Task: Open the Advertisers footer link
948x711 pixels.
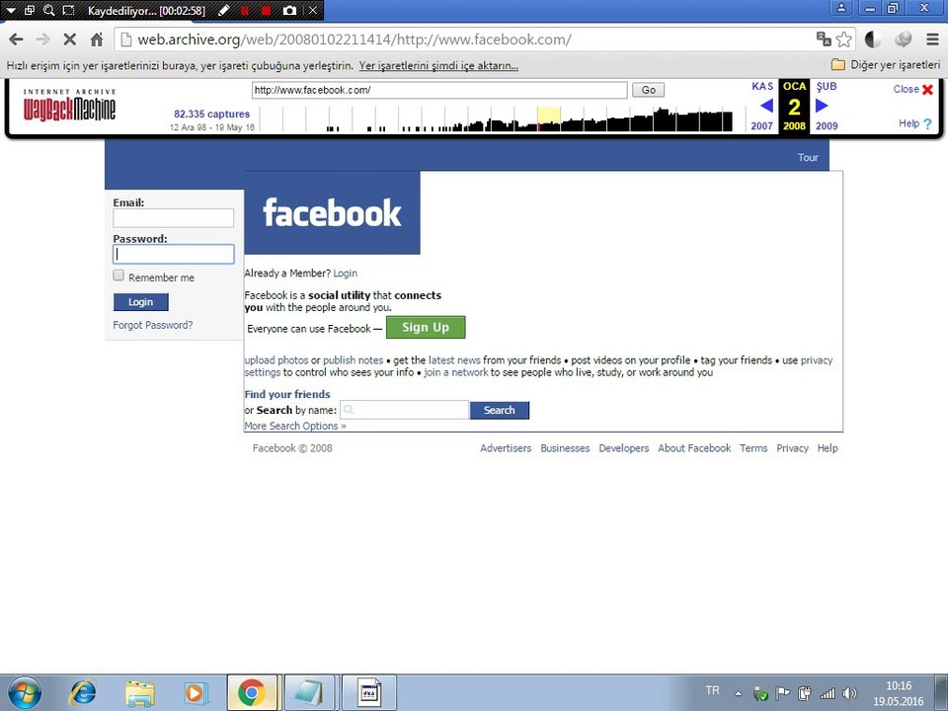Action: click(506, 448)
